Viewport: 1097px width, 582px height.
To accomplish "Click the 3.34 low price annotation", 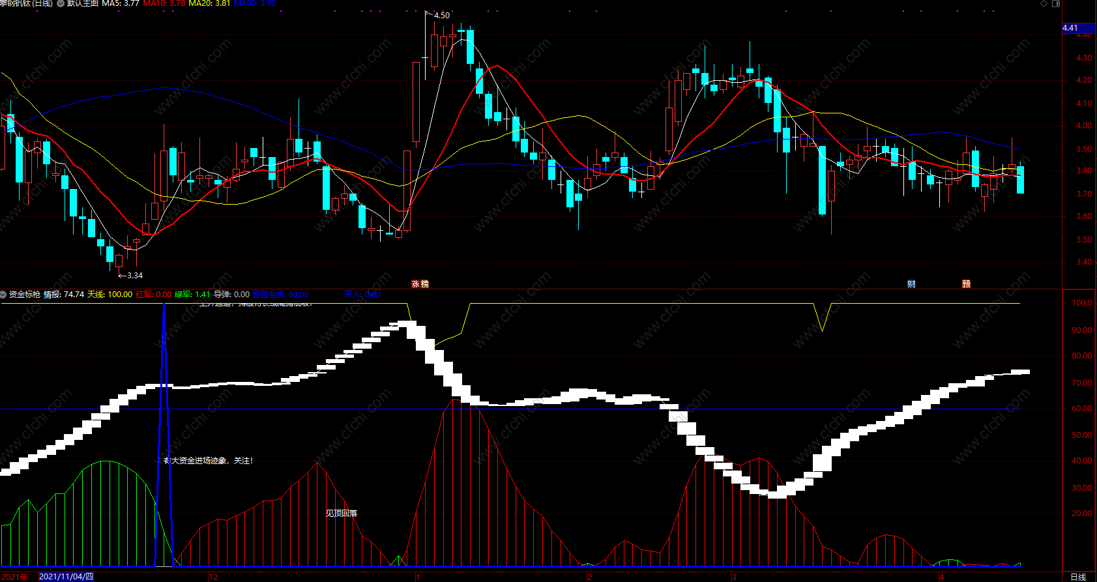I will click(x=134, y=276).
